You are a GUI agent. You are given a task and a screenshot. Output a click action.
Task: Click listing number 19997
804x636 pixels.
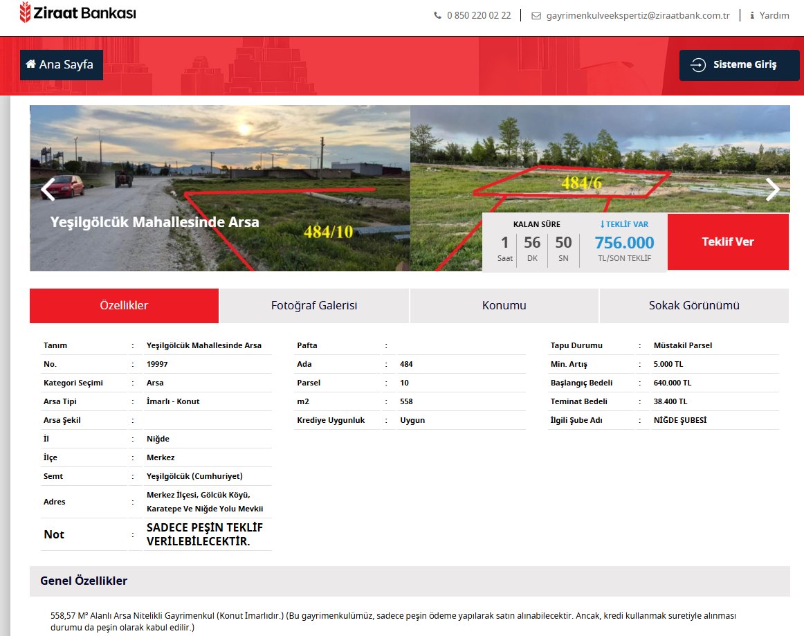pyautogui.click(x=157, y=364)
